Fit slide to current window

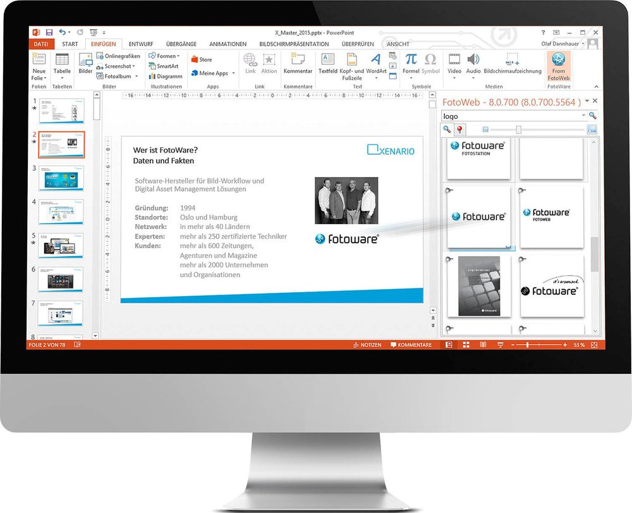tap(594, 345)
